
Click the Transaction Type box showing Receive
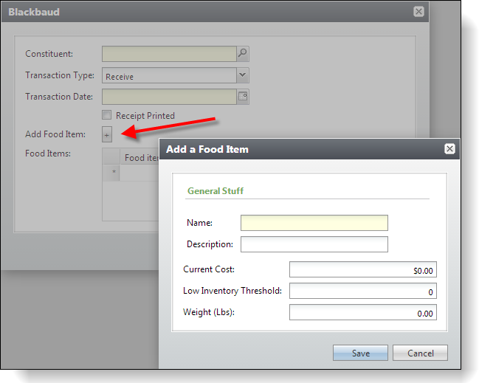tap(169, 75)
